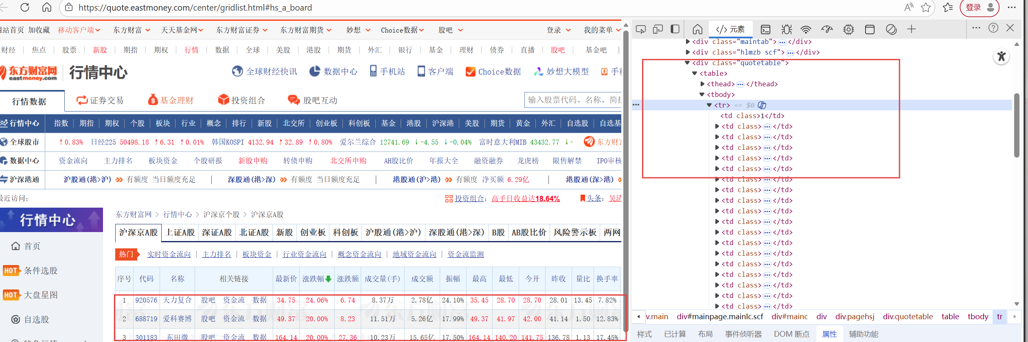This screenshot has height=342, width=1028.
Task: Open the browser favorites list icon
Action: click(948, 7)
